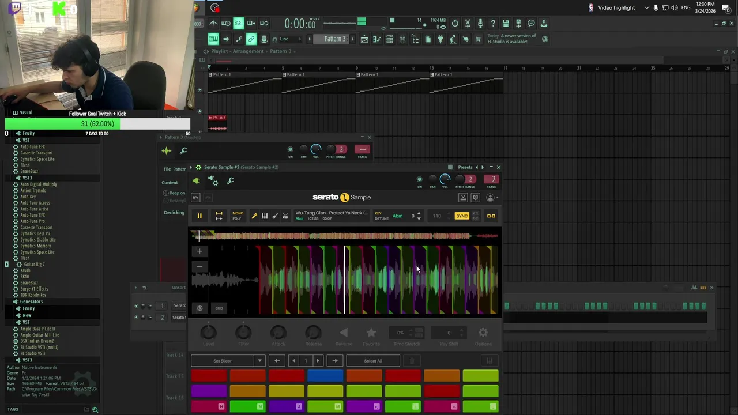Click green speaker icon in Serato wrapper

[196, 181]
